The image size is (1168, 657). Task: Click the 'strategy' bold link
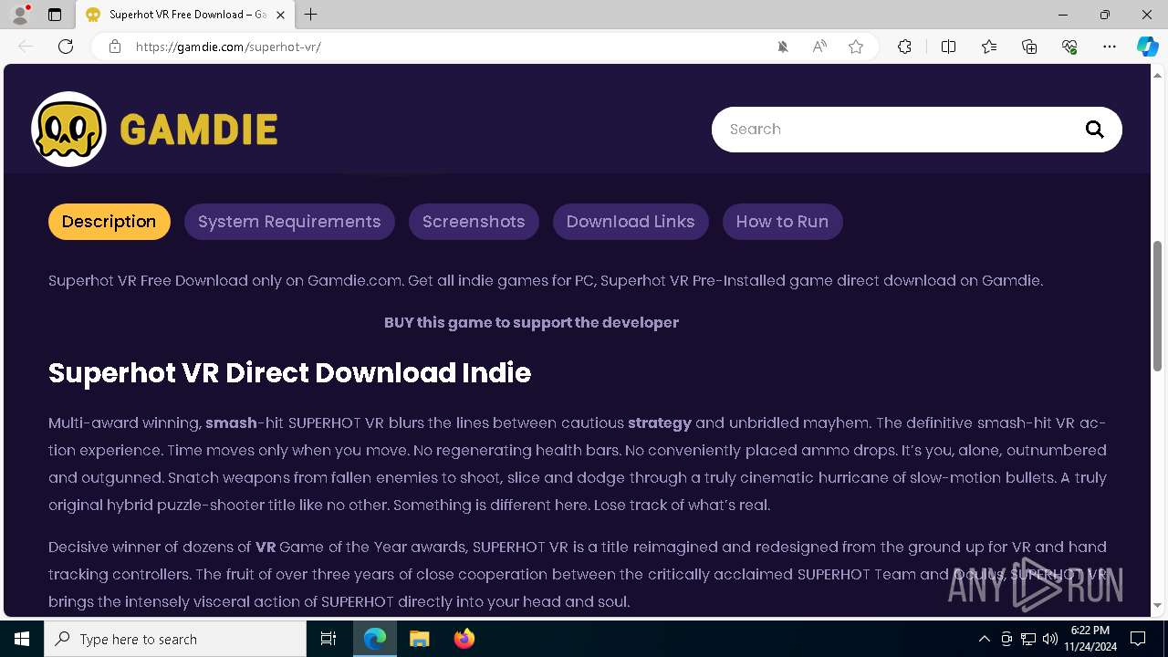point(660,422)
